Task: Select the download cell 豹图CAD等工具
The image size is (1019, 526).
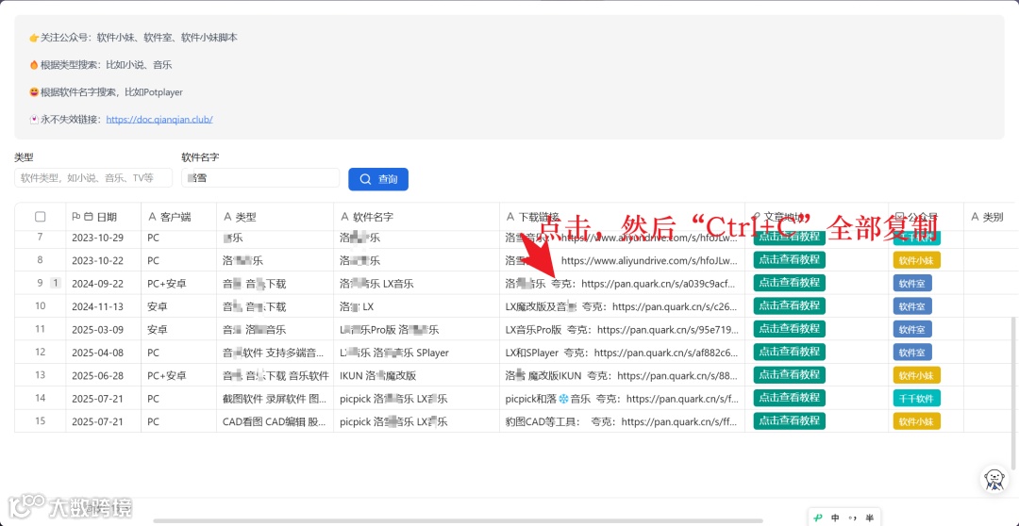Action: pos(622,421)
